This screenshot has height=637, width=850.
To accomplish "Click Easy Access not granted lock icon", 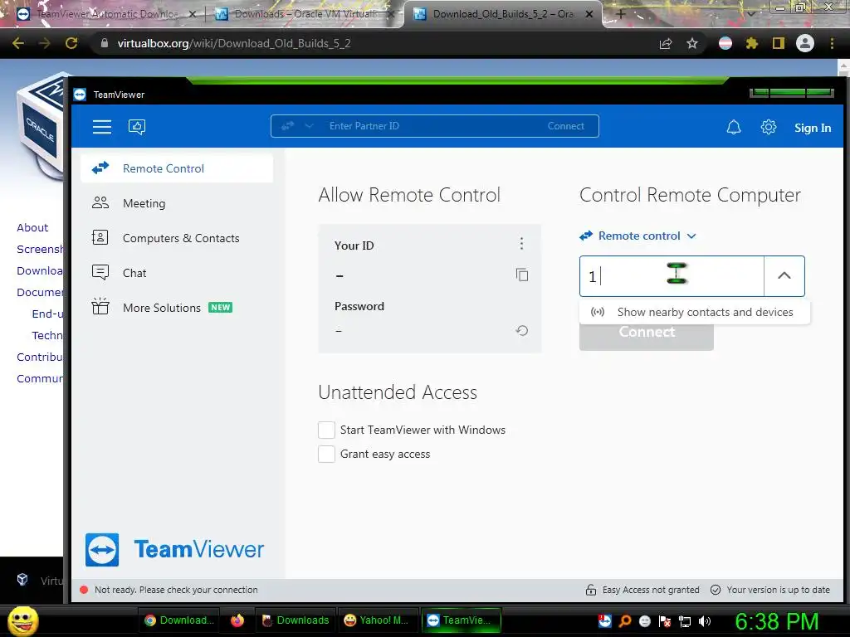I will 591,590.
